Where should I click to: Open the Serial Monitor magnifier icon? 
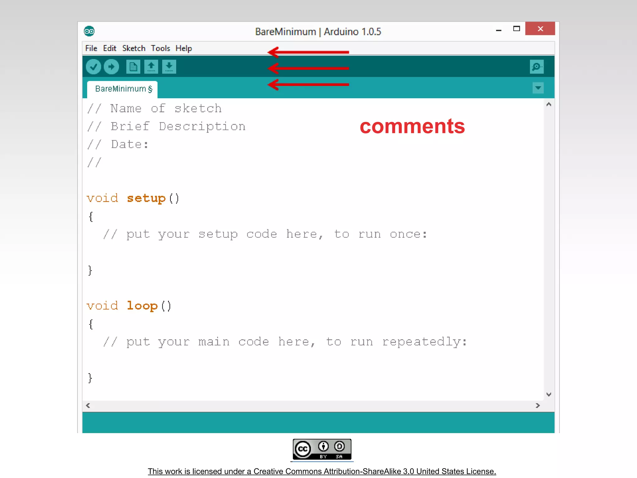537,67
